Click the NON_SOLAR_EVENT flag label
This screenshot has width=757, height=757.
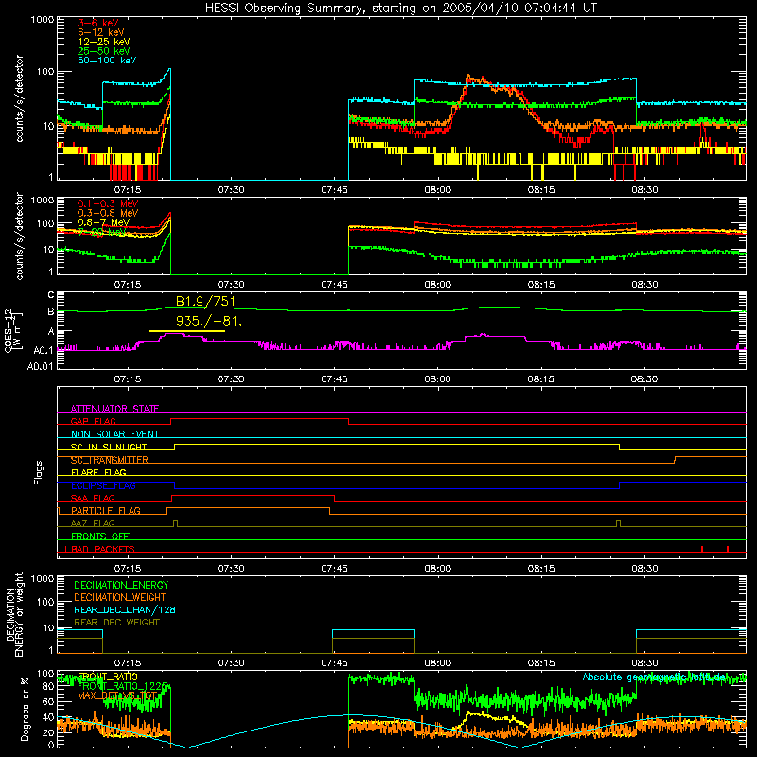[x=114, y=434]
